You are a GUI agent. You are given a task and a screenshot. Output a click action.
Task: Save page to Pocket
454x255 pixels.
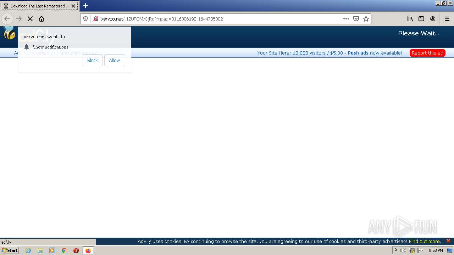tap(356, 19)
